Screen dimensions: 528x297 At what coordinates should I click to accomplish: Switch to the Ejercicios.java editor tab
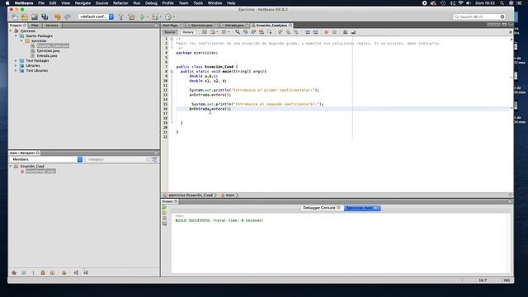[x=201, y=26]
